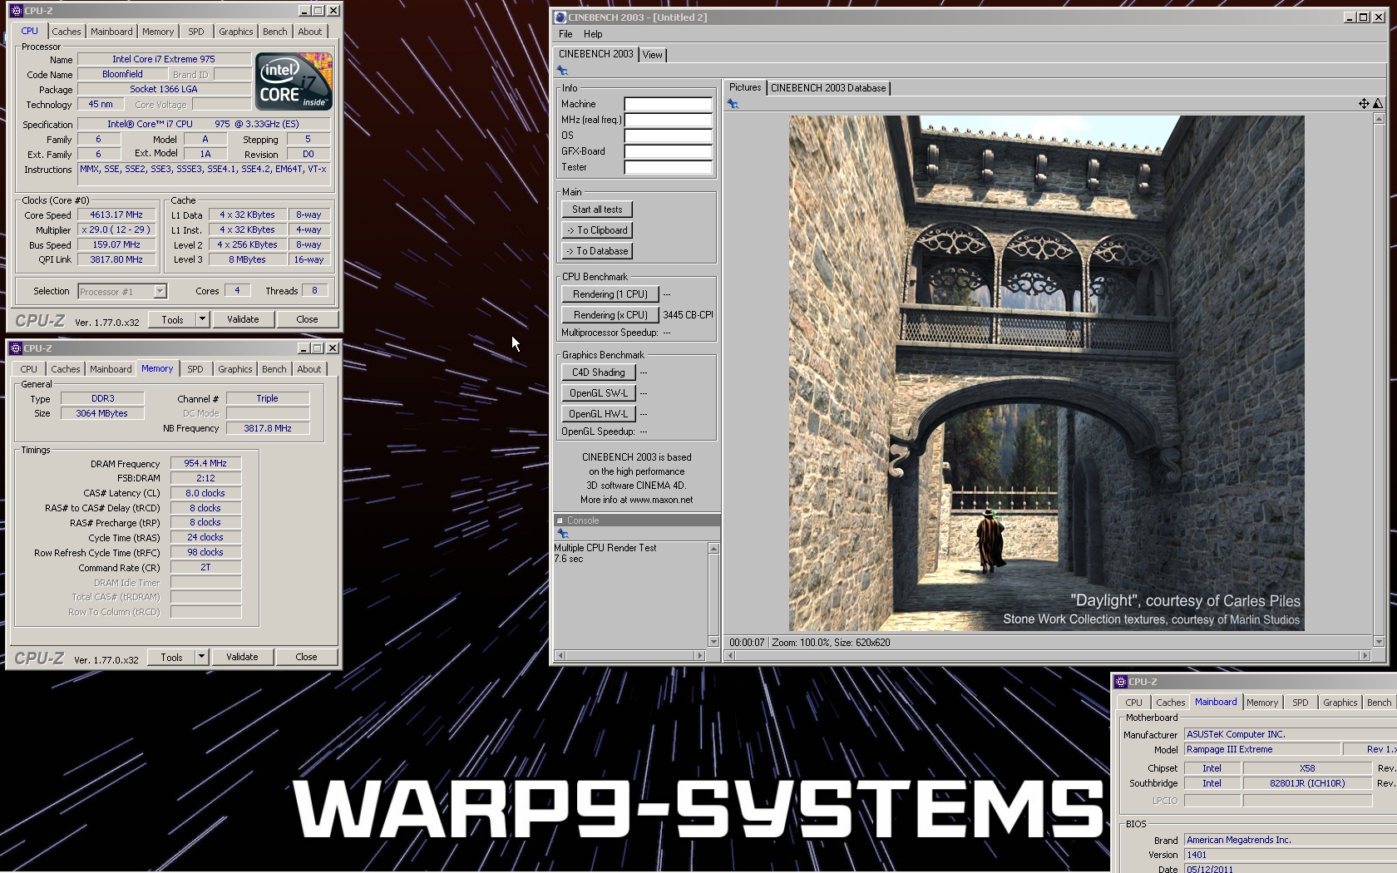Screen dimensions: 1397x873
Task: Click Validate in Memory CPU-Z window
Action: 242,657
